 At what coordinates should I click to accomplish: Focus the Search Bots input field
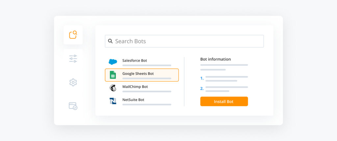pyautogui.click(x=188, y=41)
